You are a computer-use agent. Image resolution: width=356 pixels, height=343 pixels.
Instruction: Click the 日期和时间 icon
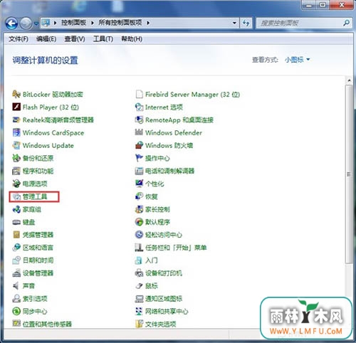(x=16, y=260)
